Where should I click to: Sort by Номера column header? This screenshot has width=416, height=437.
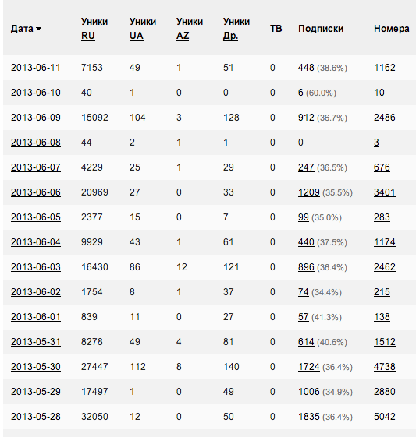coord(392,29)
